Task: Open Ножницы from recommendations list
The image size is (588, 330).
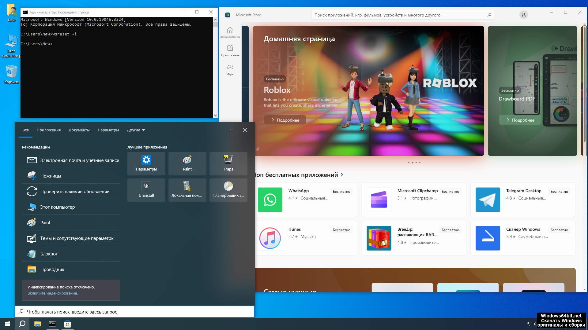Action: click(x=51, y=176)
